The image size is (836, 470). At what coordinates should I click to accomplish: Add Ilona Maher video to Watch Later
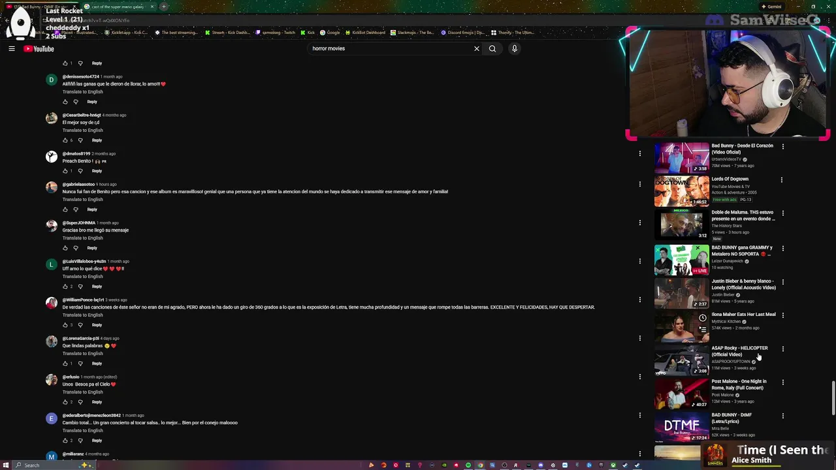pyautogui.click(x=702, y=319)
